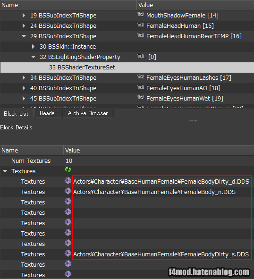
Task: Click the green refresh array icon for Textures
Action: (68, 170)
